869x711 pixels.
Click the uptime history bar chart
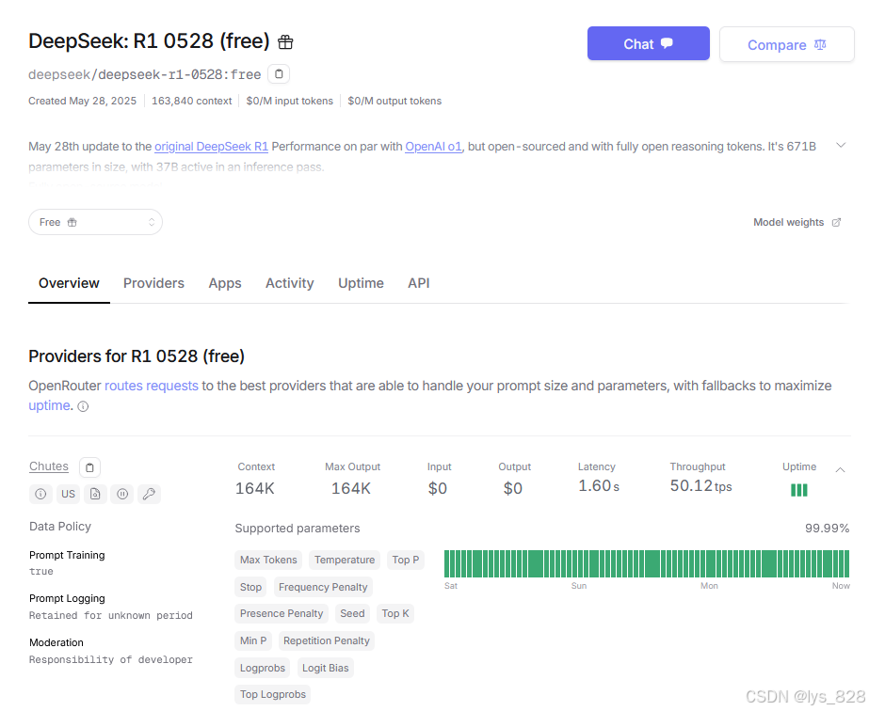(x=646, y=563)
